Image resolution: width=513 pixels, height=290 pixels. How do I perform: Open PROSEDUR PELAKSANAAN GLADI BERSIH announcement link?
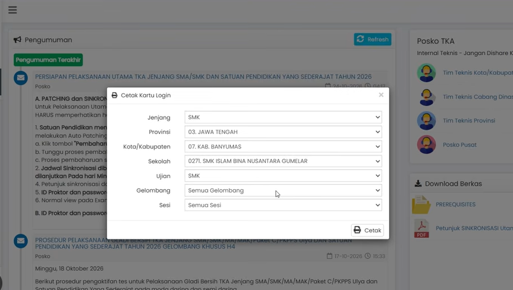pyautogui.click(x=194, y=243)
